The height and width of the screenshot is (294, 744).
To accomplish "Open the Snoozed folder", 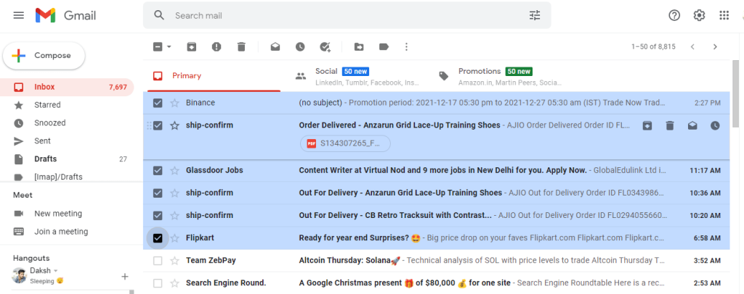I will coord(67,123).
